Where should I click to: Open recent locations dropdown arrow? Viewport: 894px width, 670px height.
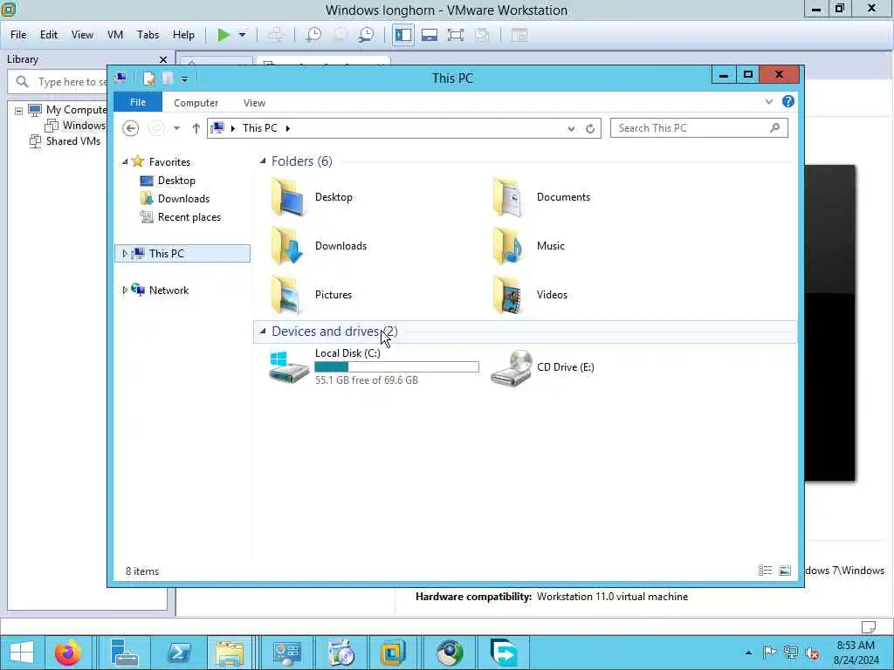pos(176,128)
